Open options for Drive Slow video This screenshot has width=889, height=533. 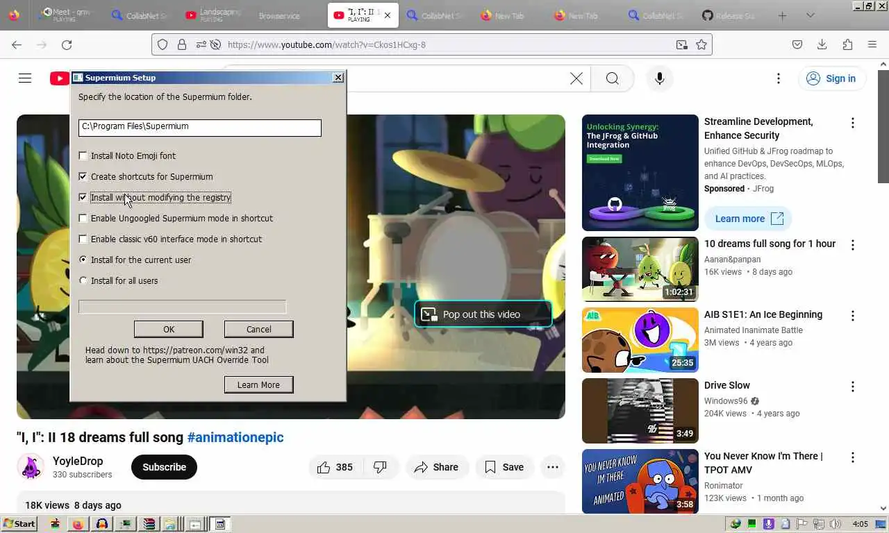click(853, 387)
